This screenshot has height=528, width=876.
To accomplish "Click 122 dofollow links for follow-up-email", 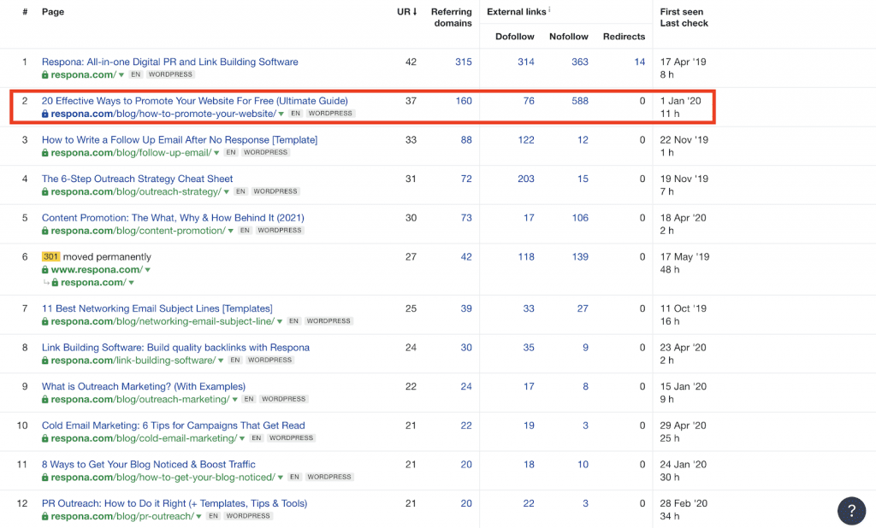I will click(526, 140).
